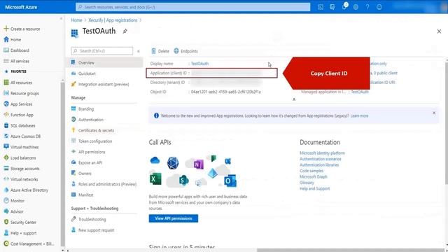The image size is (448, 252).
Task: Click the Function App icon
Action: 6,115
